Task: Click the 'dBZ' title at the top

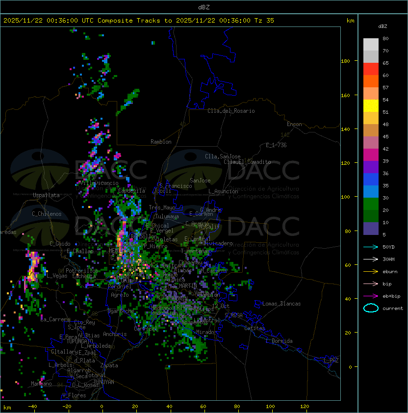Action: (x=204, y=7)
